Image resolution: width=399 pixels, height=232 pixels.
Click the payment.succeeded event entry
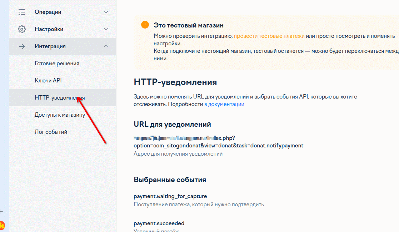pyautogui.click(x=159, y=223)
